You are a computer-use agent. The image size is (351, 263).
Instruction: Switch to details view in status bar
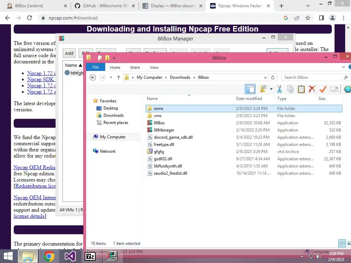tap(342, 243)
